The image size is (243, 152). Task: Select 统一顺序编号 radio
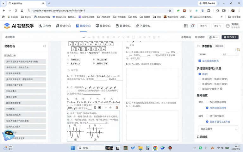point(207,116)
